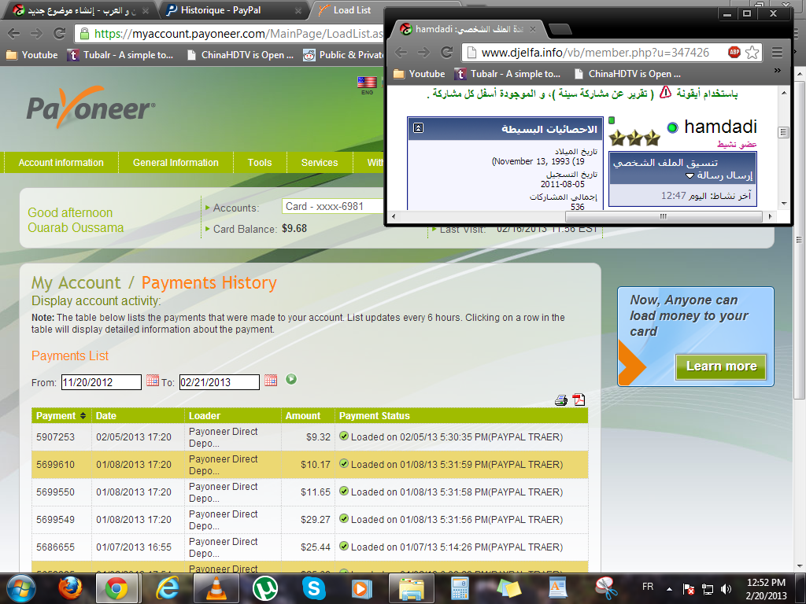Click the AdBlock Plus icon in front window
The image size is (806, 604).
tap(734, 52)
